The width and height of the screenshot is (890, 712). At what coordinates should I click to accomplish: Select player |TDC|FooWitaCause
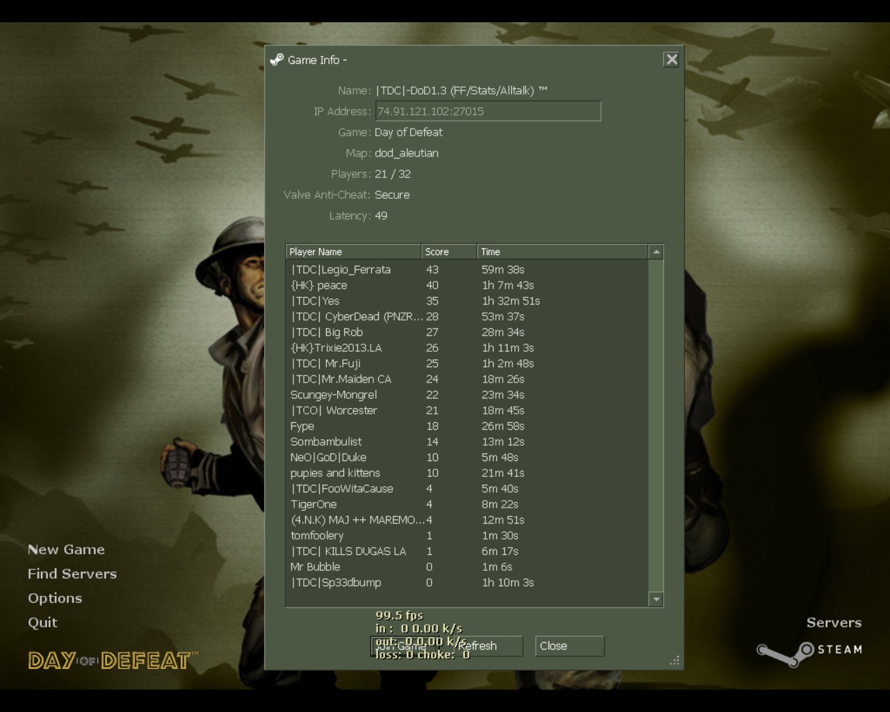[x=467, y=489]
